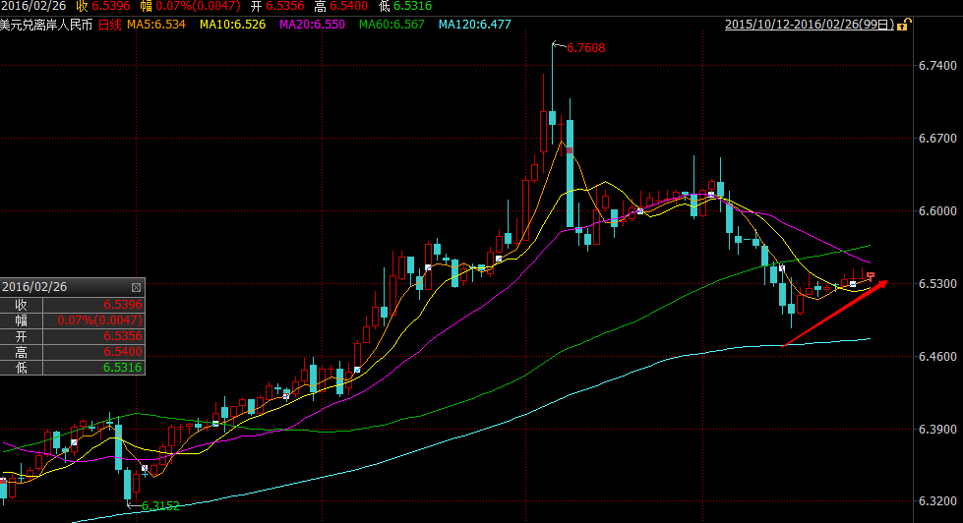Image resolution: width=963 pixels, height=523 pixels.
Task: Click the 美元兑离岸人民币 instrument name
Action: [46, 25]
